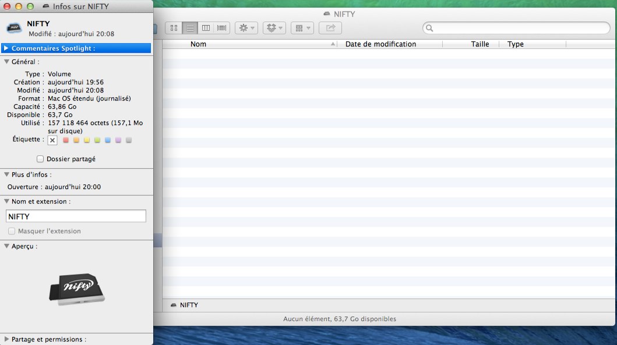Apply the yellow label
Viewport: 617px width, 345px height.
click(x=87, y=140)
